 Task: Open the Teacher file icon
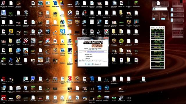click(x=18, y=98)
